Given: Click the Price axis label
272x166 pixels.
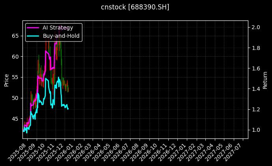Looking at the screenshot, I should pyautogui.click(x=6, y=79).
